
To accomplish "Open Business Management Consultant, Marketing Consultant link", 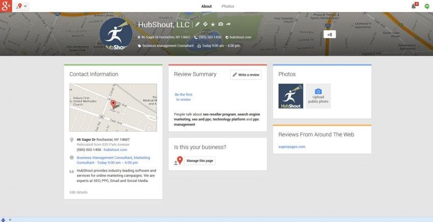I will point(113,160).
